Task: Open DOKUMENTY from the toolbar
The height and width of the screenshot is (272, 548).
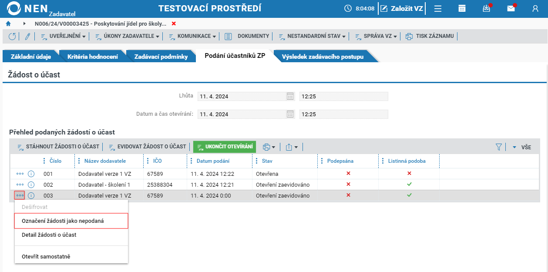Action: click(248, 37)
